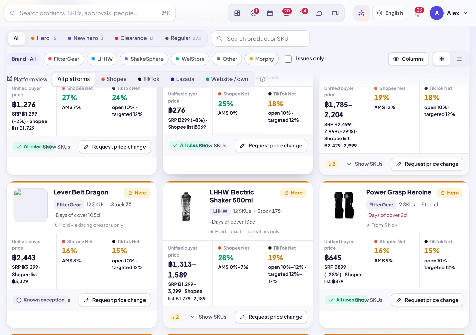The height and width of the screenshot is (335, 476).
Task: Open the Columns options
Action: (x=408, y=59)
